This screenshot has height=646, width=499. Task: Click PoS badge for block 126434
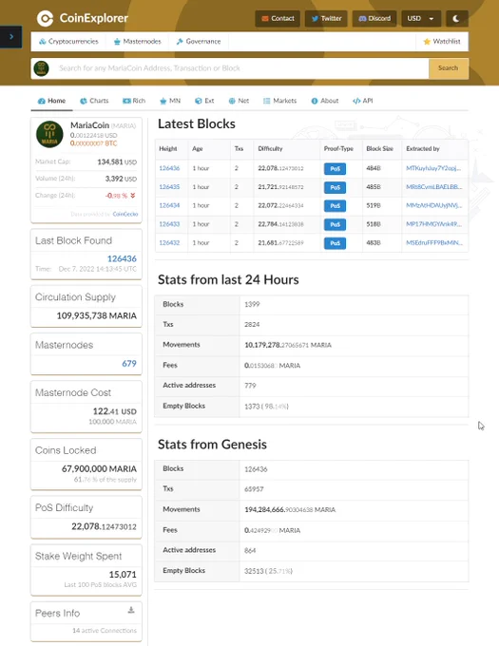[x=335, y=206]
